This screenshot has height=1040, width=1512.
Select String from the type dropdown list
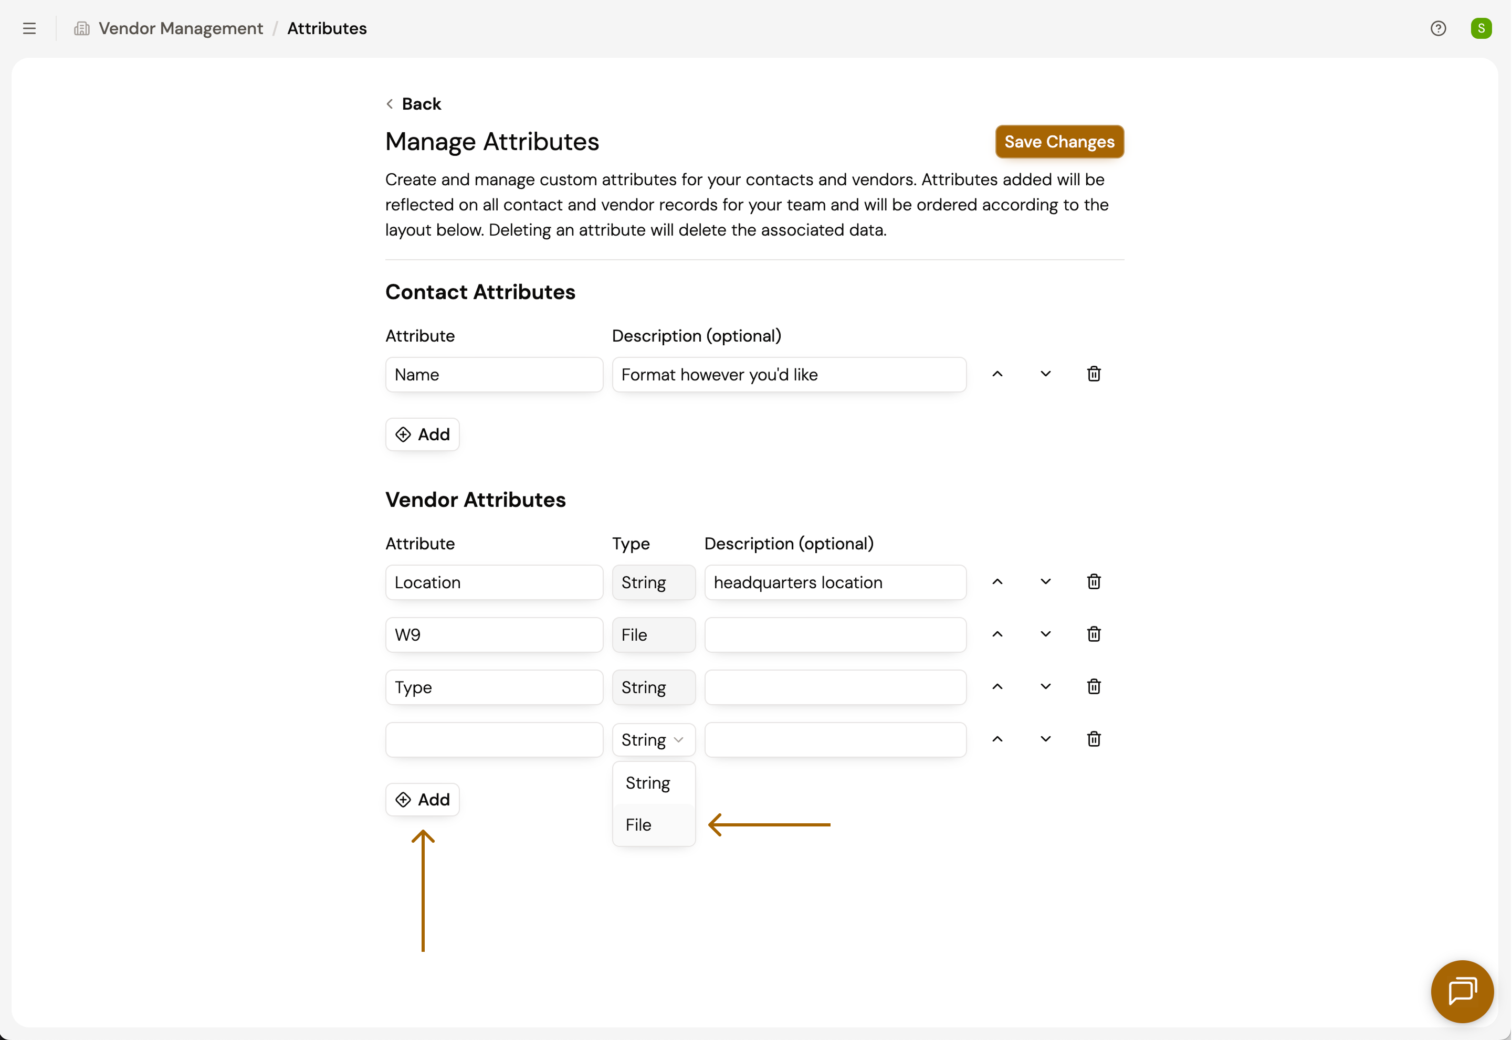647,782
